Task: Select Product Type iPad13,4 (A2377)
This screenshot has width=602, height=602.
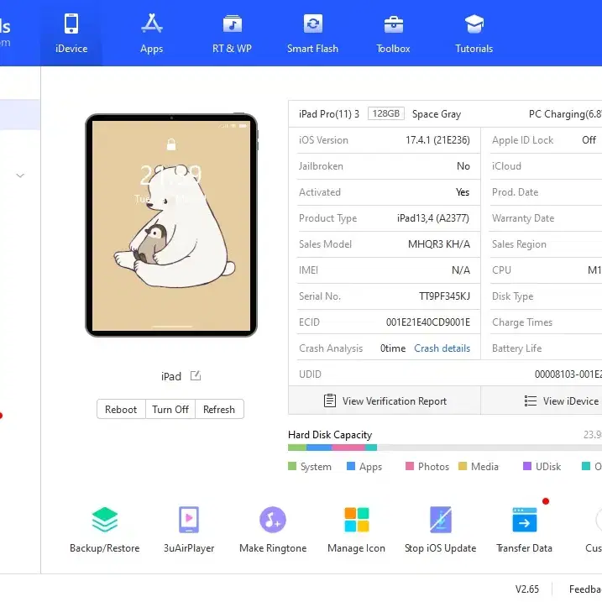Action: click(433, 218)
